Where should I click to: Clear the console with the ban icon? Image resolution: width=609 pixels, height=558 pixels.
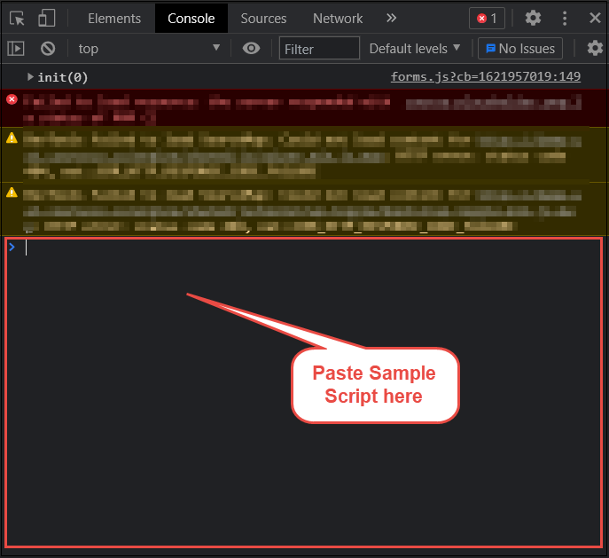click(x=48, y=49)
